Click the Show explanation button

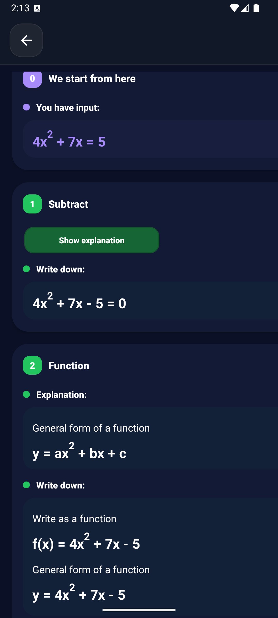[x=92, y=240]
